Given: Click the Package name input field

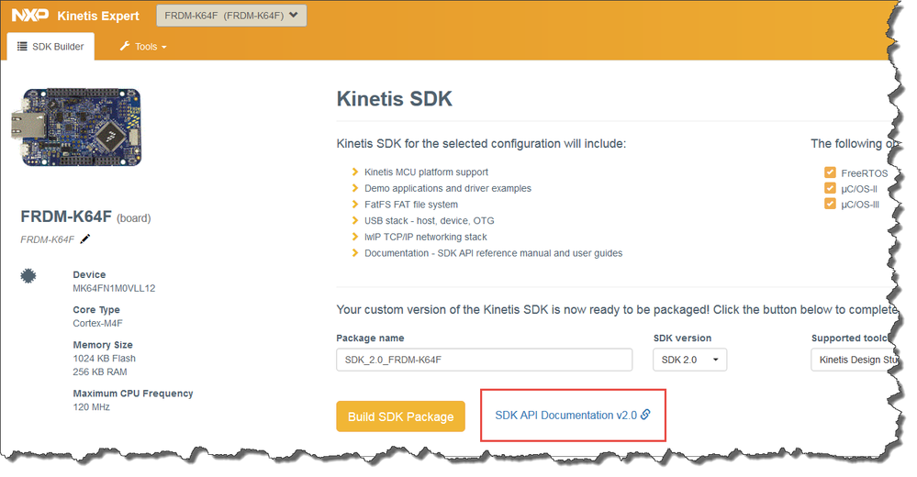Looking at the screenshot, I should point(484,360).
